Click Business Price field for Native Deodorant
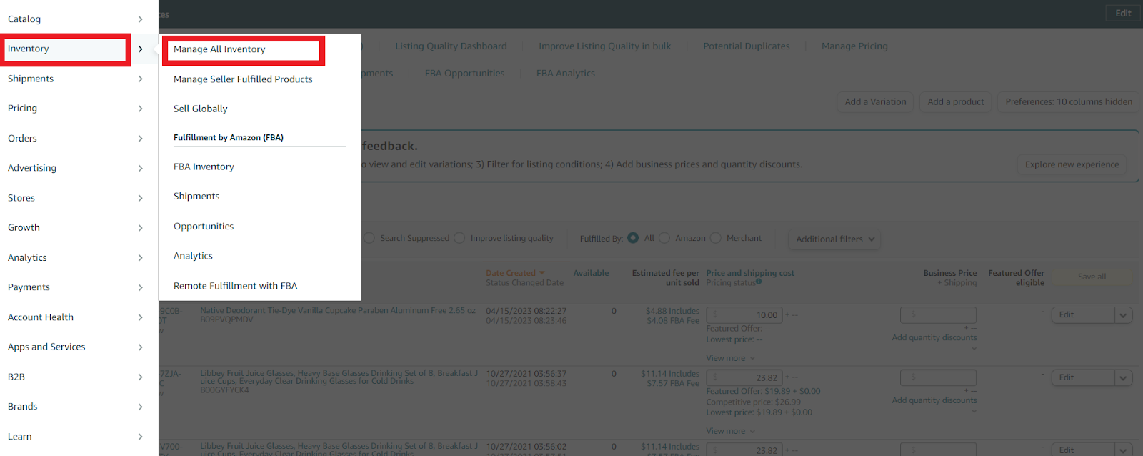1143x456 pixels. [x=938, y=315]
